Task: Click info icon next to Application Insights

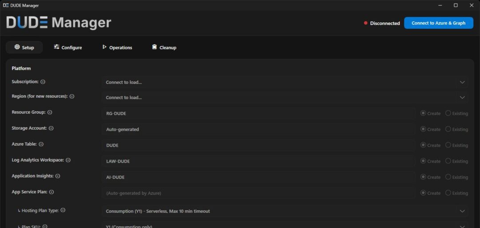Action: pyautogui.click(x=58, y=176)
